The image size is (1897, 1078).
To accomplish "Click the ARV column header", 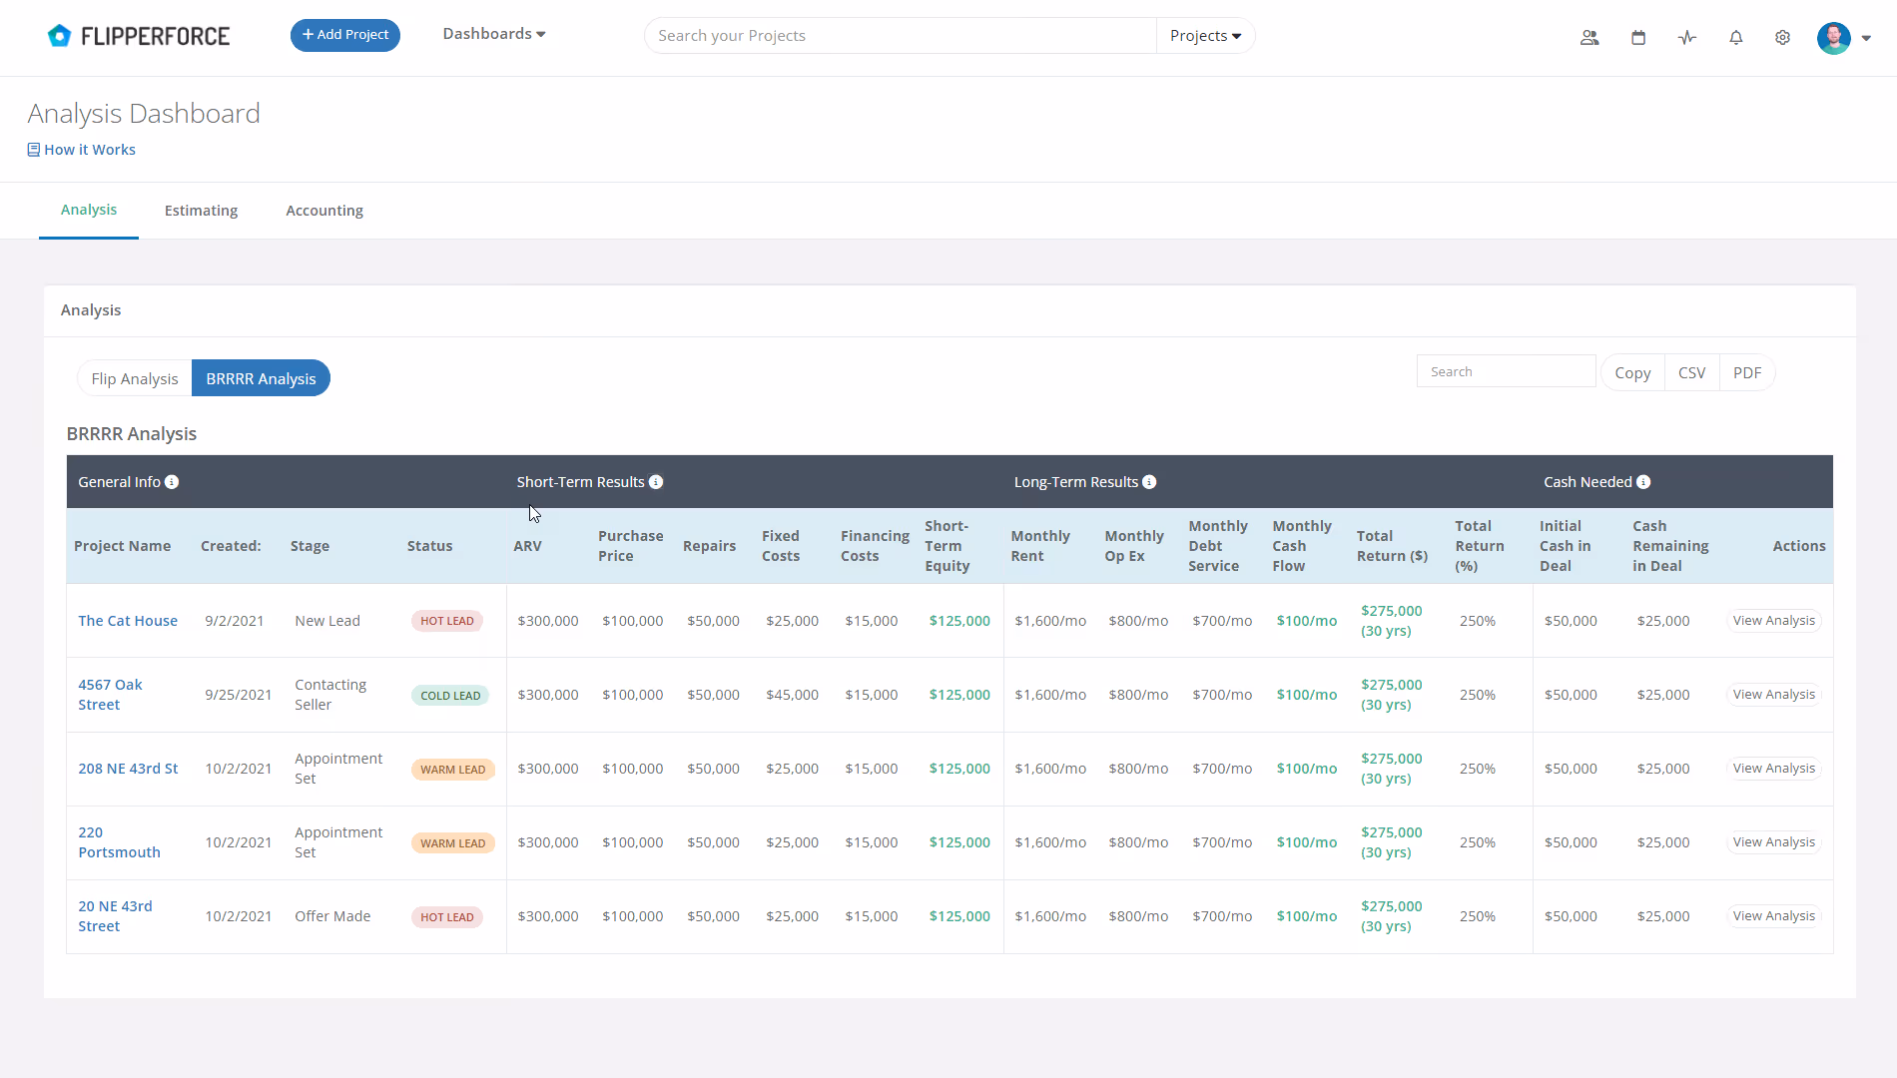I will point(527,546).
